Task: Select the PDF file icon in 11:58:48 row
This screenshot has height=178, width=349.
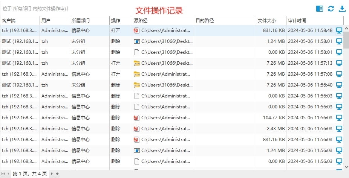Action: [136, 30]
